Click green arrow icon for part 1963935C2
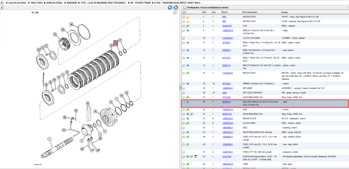 coord(188,164)
